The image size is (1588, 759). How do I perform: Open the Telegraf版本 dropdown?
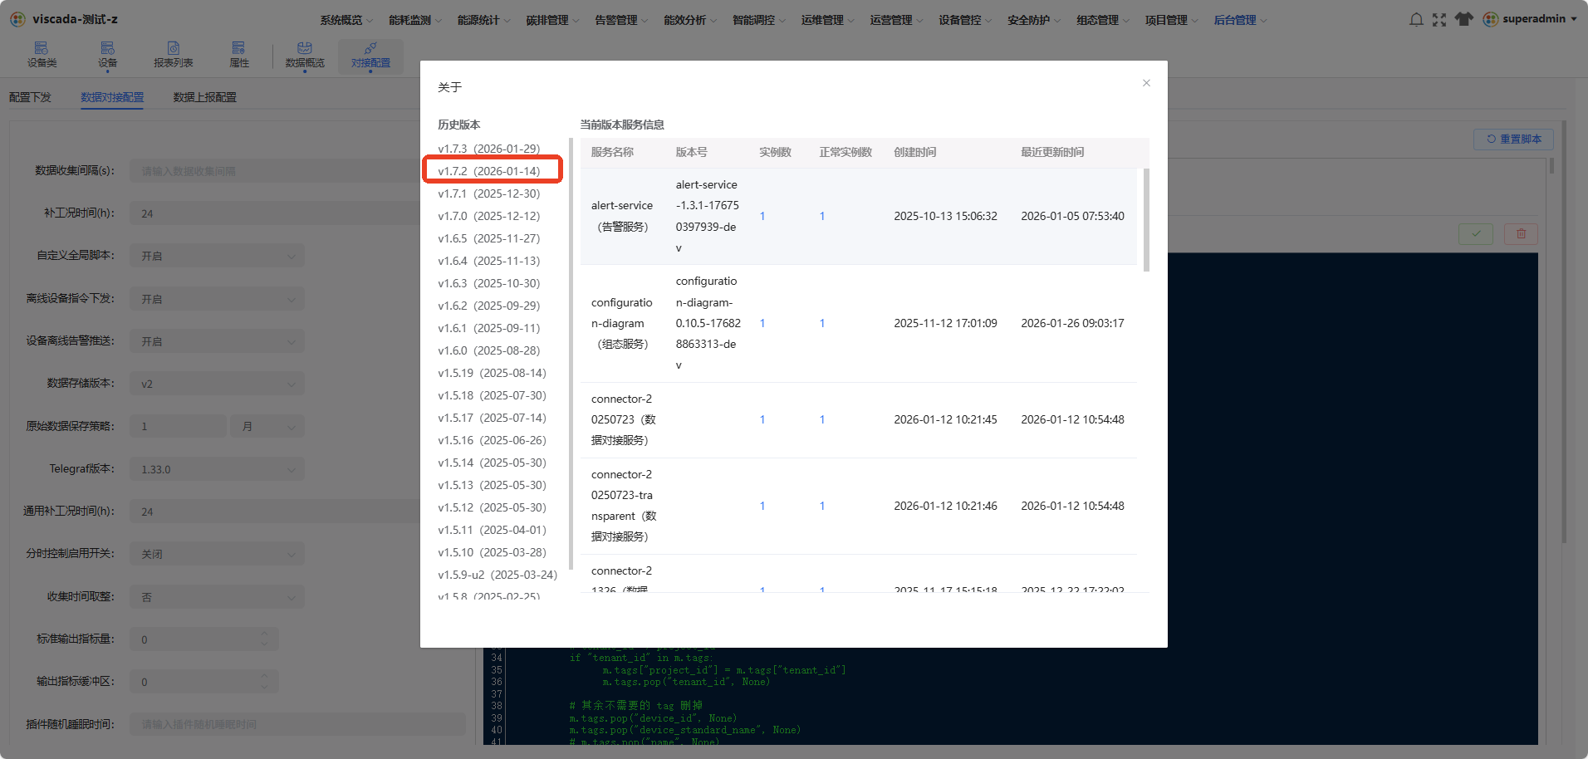(217, 469)
